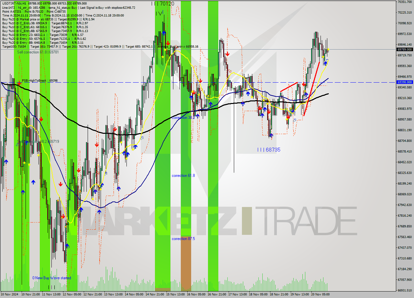This screenshot has width=414, height=298.
Task: Click the 68325.630 price axis label
Action: pyautogui.click(x=405, y=173)
